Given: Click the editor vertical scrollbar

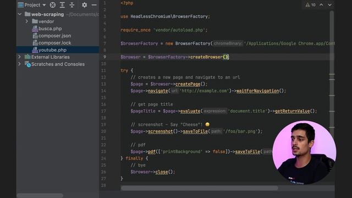Looking at the screenshot, I should (332, 74).
